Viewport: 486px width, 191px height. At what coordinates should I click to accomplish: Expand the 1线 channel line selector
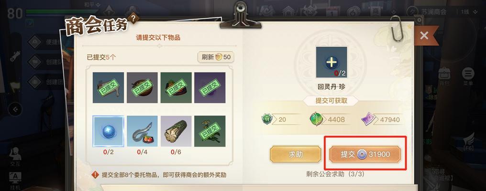[x=465, y=12]
